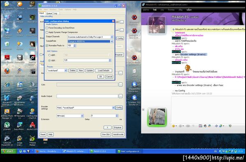The height and width of the screenshot is (162, 246).
Task: Click the Update preset button
Action: coord(89,71)
